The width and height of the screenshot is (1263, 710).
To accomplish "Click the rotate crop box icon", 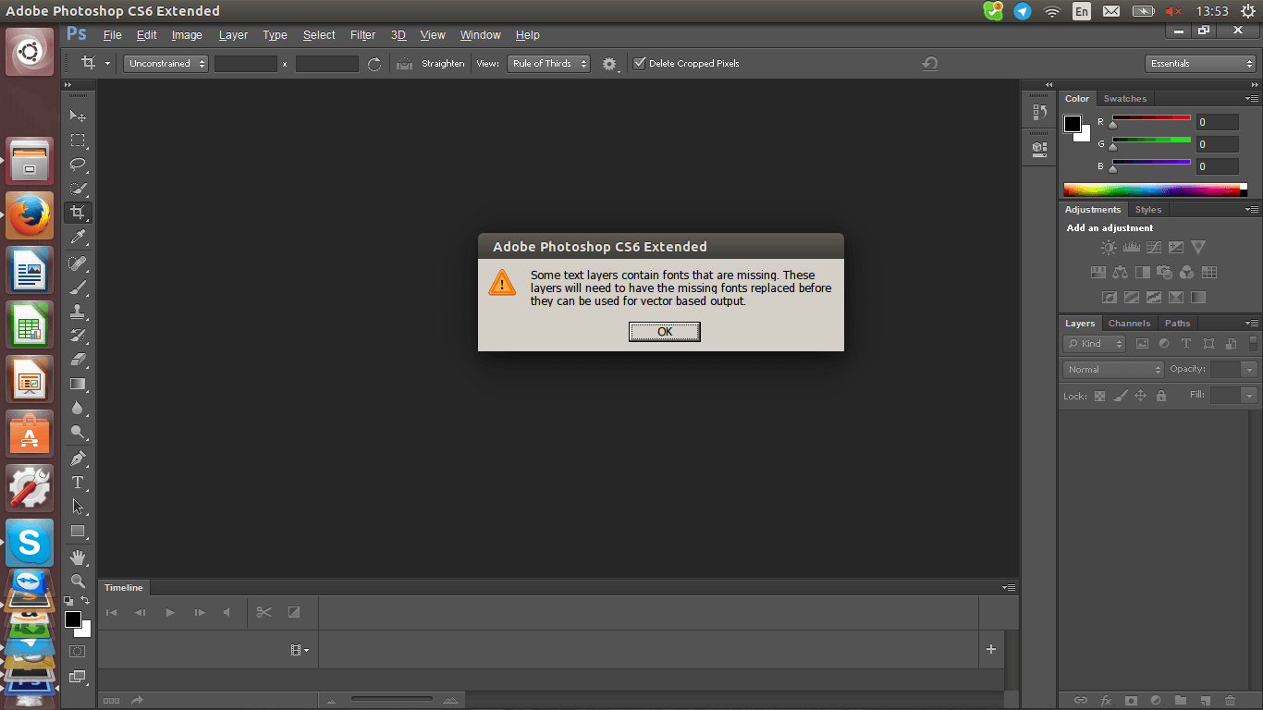I will pyautogui.click(x=374, y=64).
